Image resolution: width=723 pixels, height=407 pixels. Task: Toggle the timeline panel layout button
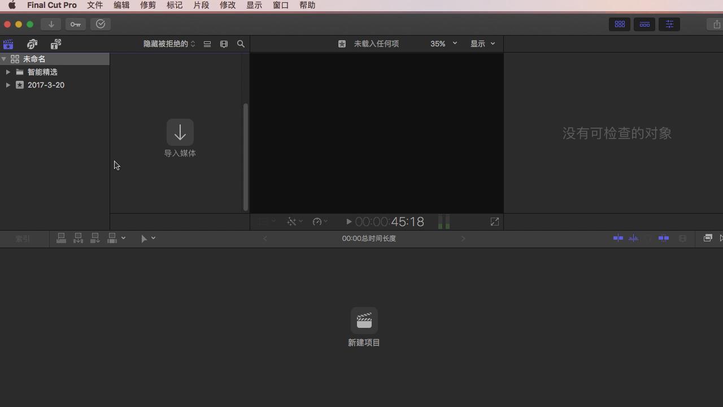click(644, 24)
